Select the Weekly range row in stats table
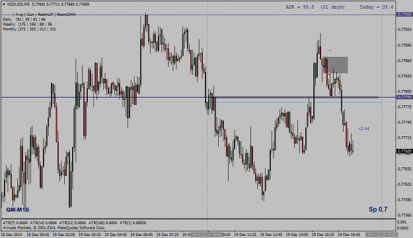Screen dimensions: 413x238 coord(27,24)
